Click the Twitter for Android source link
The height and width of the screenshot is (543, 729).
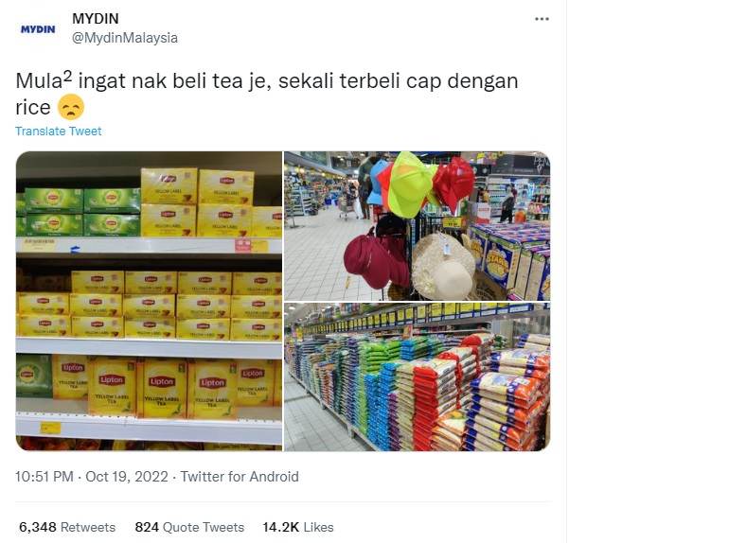click(240, 477)
